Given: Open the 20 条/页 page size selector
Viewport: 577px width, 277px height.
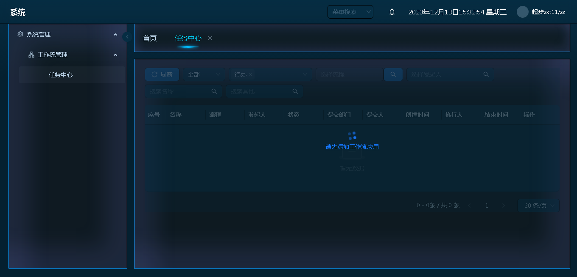Looking at the screenshot, I should 538,206.
